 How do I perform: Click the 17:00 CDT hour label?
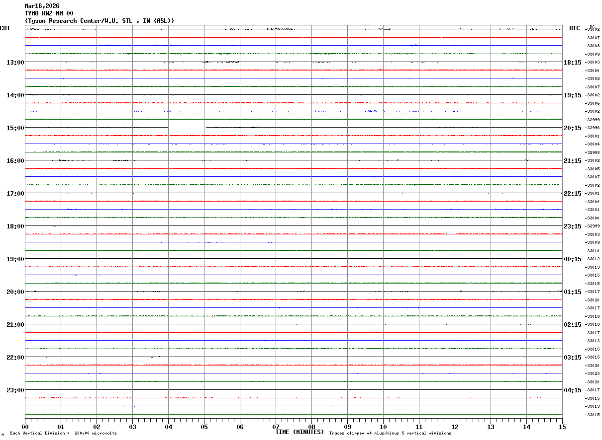(15, 194)
